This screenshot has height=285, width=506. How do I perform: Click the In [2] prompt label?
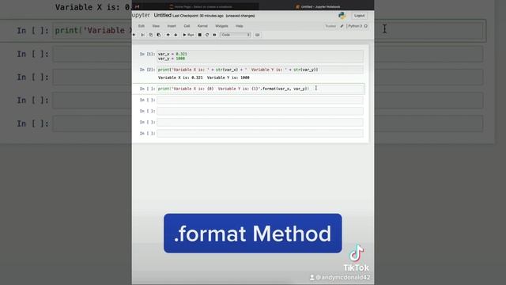(147, 70)
